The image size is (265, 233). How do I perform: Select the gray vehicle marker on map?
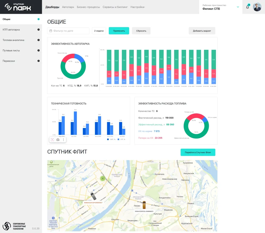[93, 197]
